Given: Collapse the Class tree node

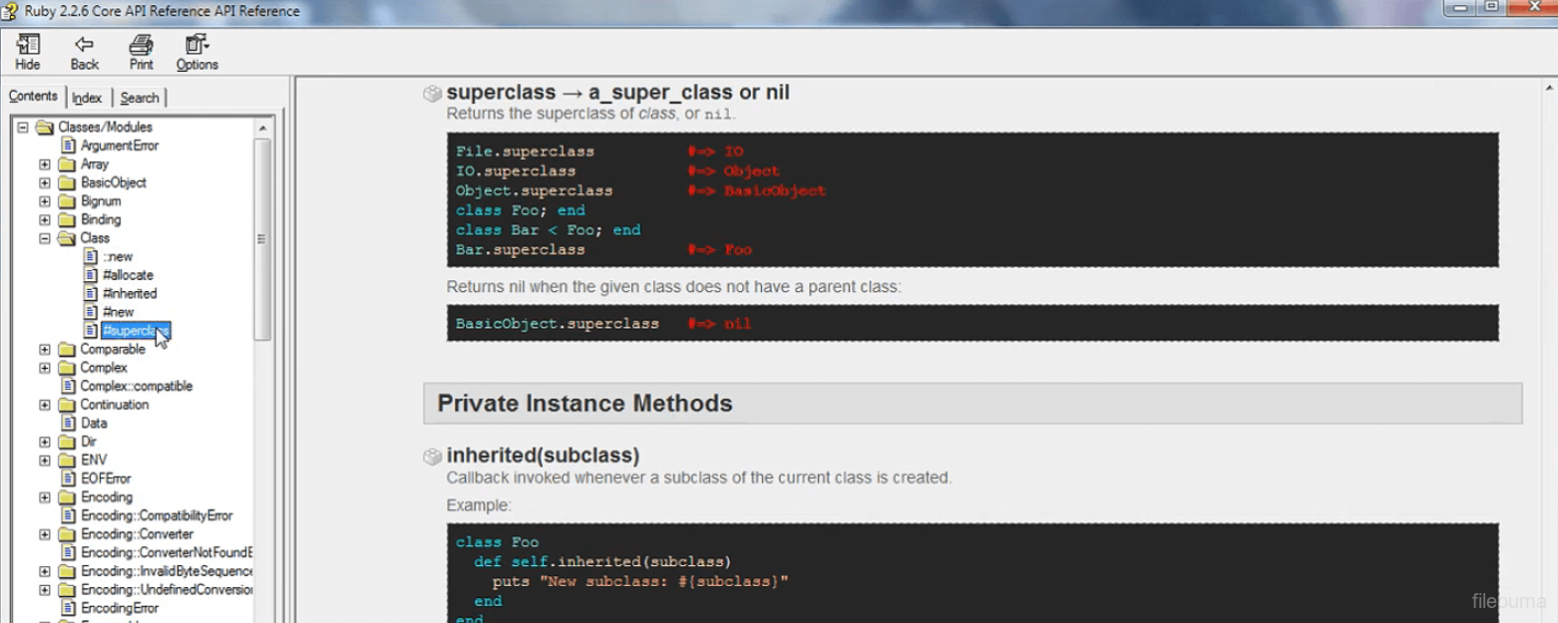Looking at the screenshot, I should click(45, 238).
